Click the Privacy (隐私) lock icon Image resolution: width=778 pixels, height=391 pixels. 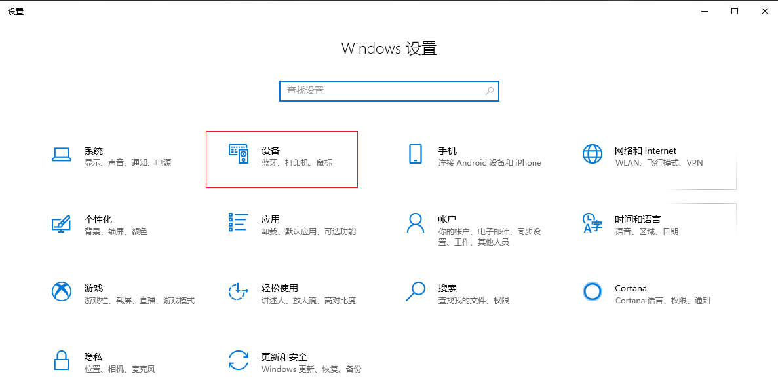coord(62,360)
